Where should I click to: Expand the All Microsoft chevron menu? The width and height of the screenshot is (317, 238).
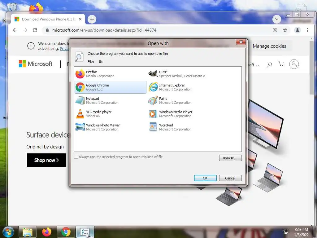point(258,65)
